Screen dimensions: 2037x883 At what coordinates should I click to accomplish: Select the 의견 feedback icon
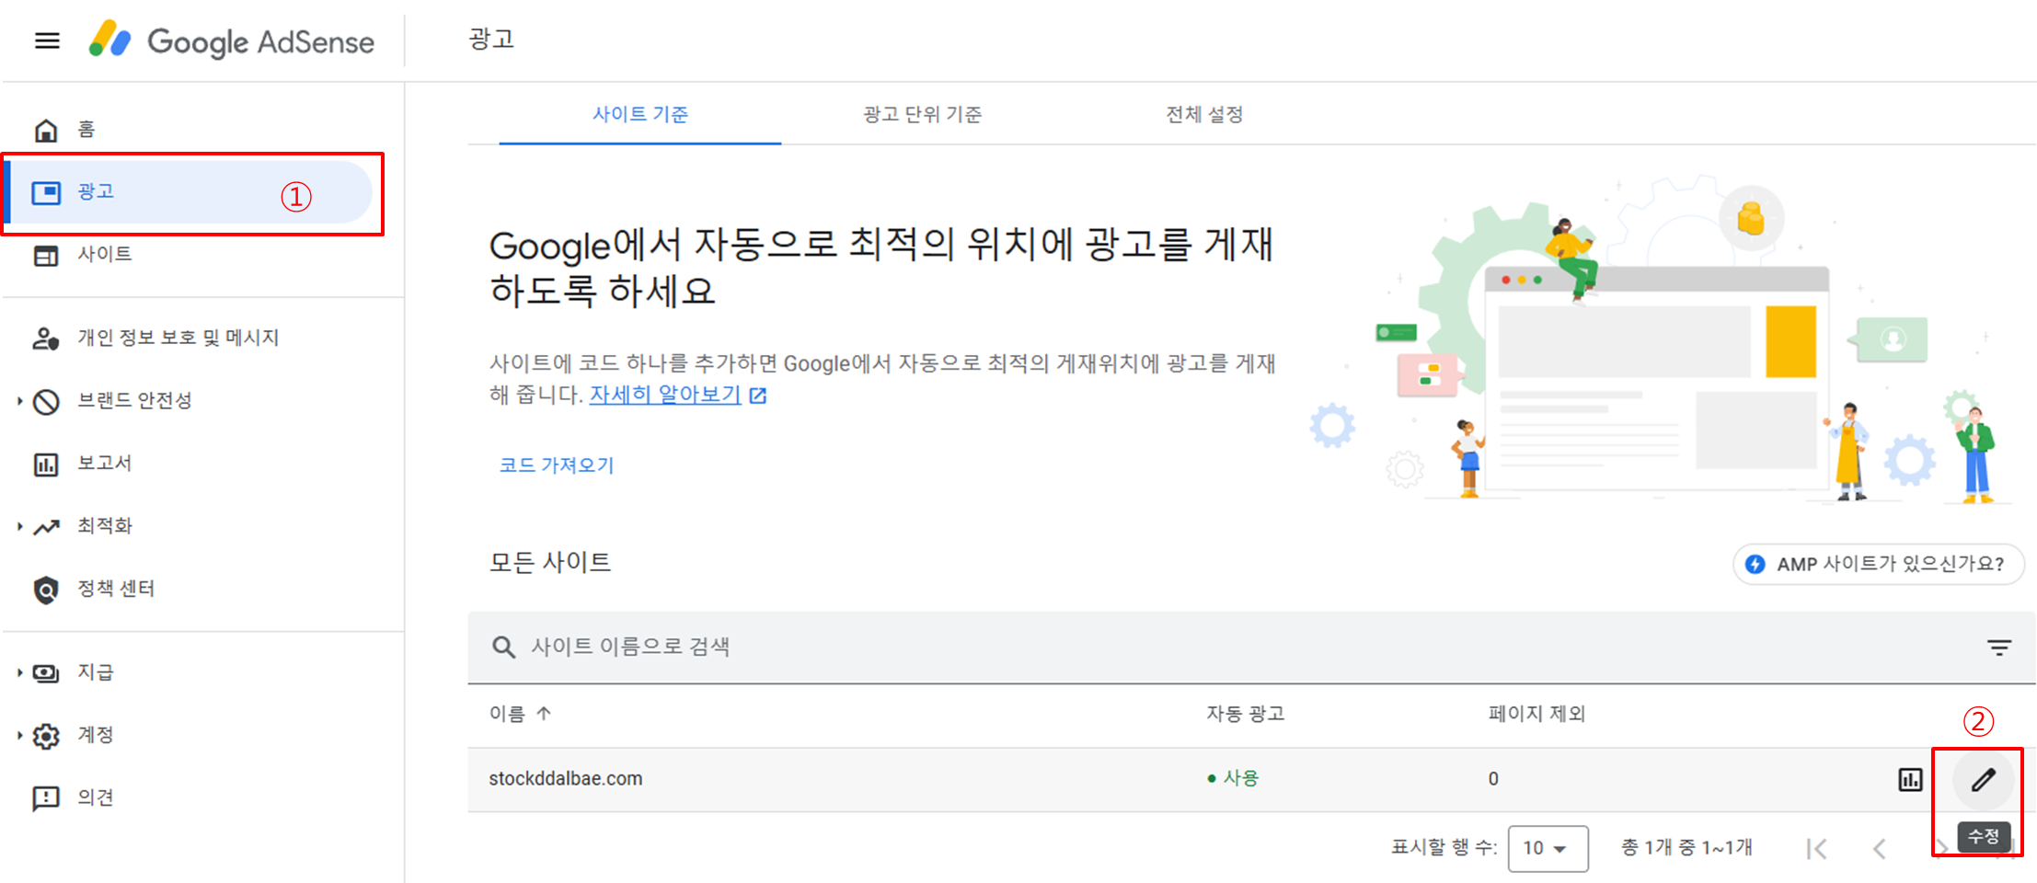click(x=46, y=797)
